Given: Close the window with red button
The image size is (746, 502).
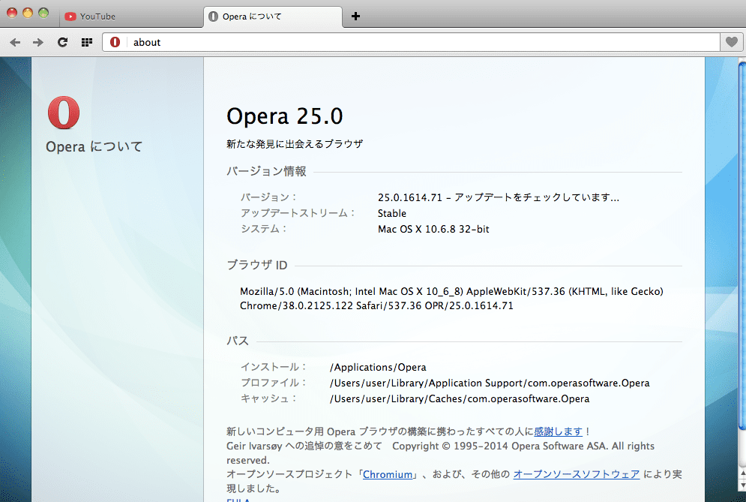Looking at the screenshot, I should (x=12, y=14).
